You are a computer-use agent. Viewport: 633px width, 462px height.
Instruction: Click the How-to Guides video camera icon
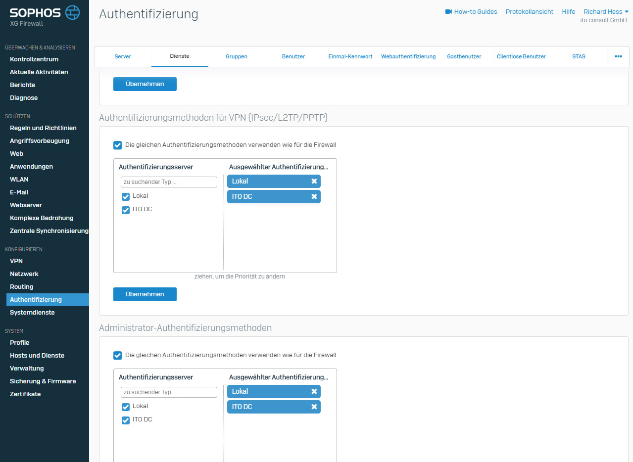(x=448, y=12)
